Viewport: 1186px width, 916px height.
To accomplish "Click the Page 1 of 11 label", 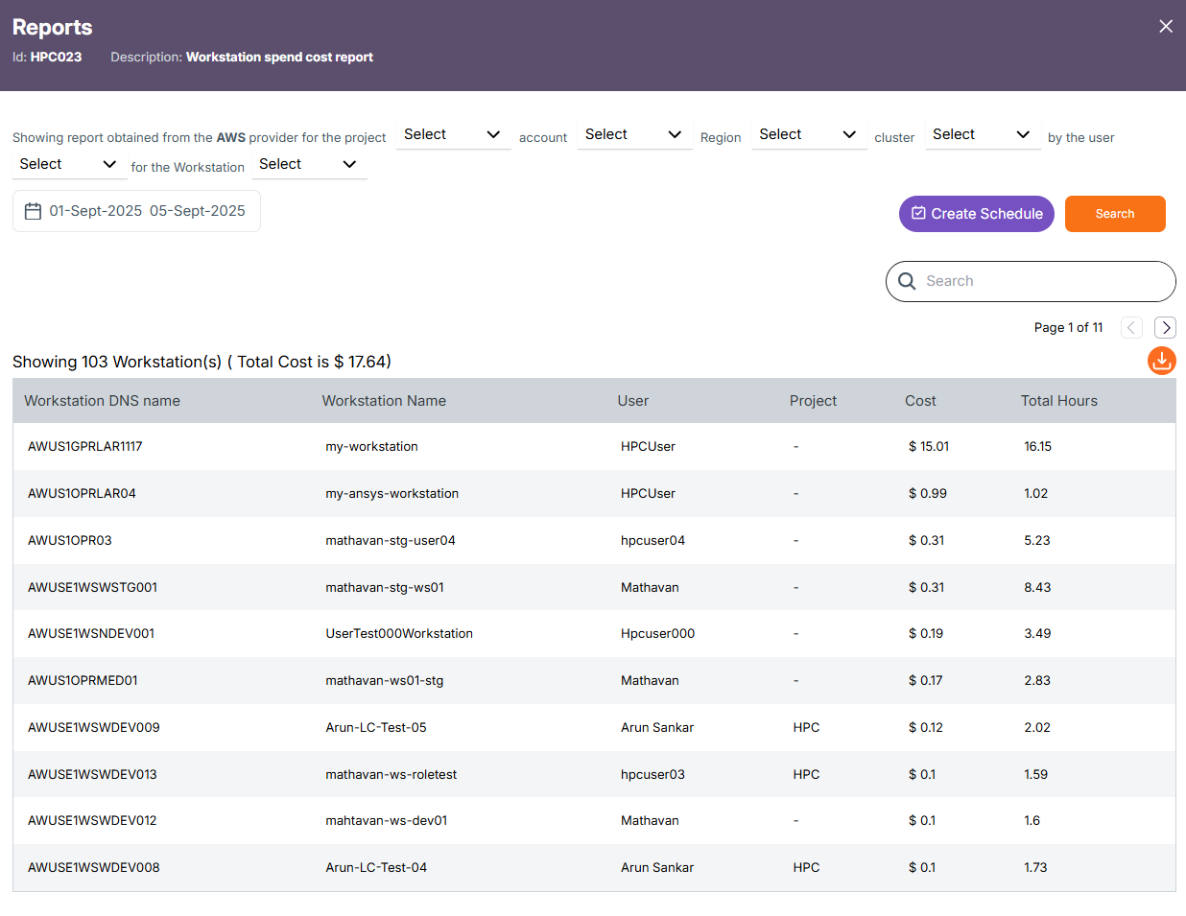I will click(1068, 327).
